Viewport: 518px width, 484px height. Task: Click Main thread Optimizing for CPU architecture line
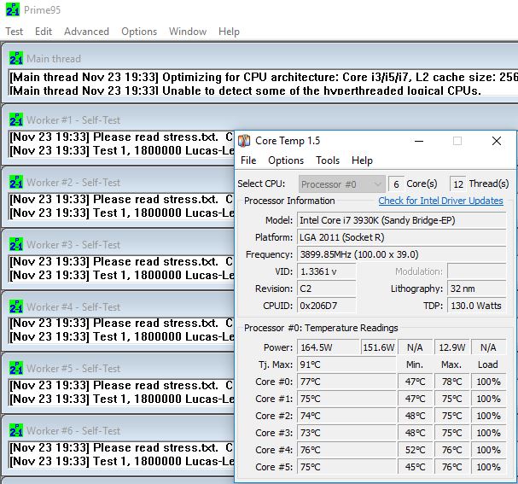264,77
